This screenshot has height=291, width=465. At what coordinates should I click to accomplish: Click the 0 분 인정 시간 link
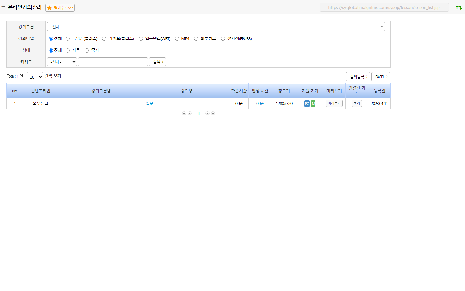point(260,103)
